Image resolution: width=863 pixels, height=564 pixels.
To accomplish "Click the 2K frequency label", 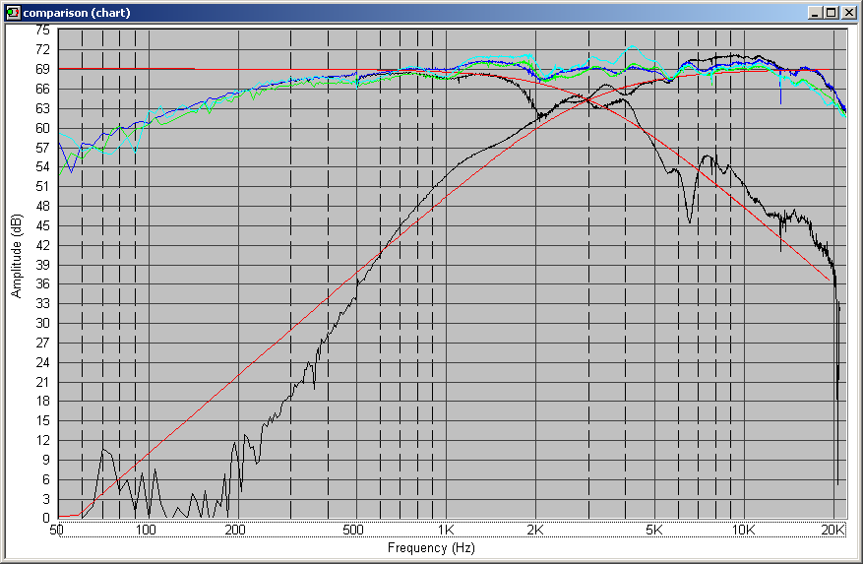I will (535, 530).
